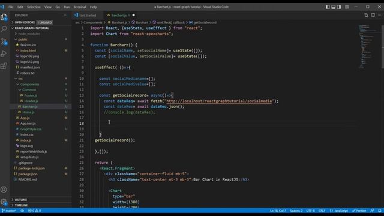Open the Search view in activity bar

pyautogui.click(x=4, y=29)
